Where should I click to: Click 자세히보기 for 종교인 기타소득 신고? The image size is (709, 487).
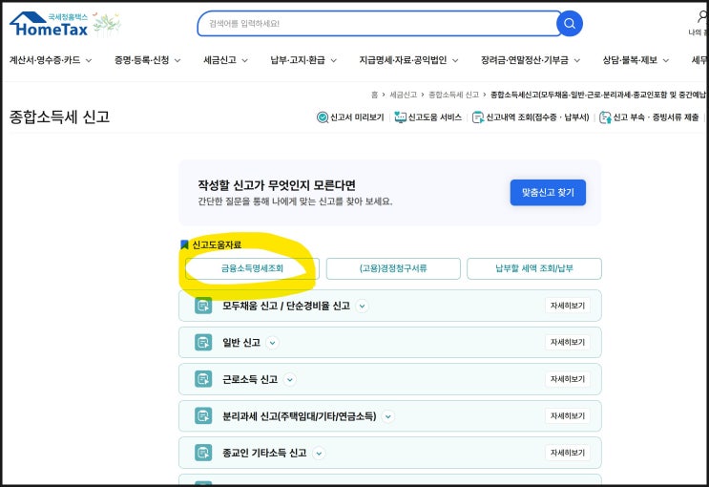pos(568,453)
